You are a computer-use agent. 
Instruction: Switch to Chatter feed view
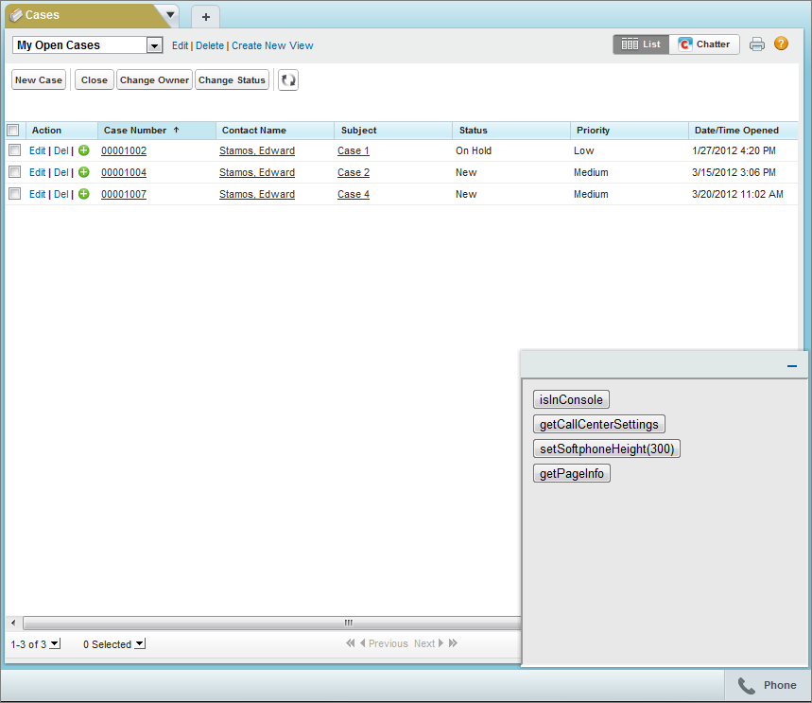704,44
